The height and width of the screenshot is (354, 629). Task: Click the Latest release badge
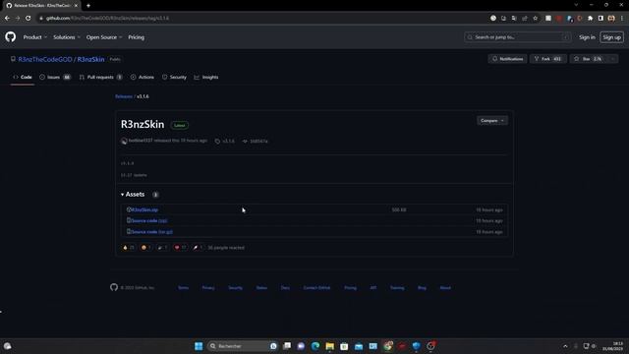tap(179, 125)
